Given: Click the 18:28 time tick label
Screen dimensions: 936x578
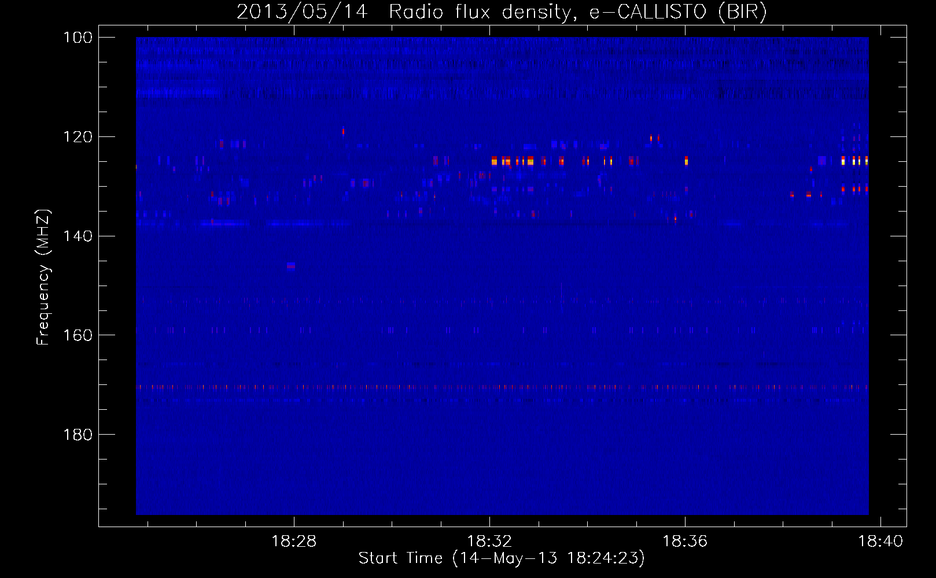Looking at the screenshot, I should pos(294,542).
